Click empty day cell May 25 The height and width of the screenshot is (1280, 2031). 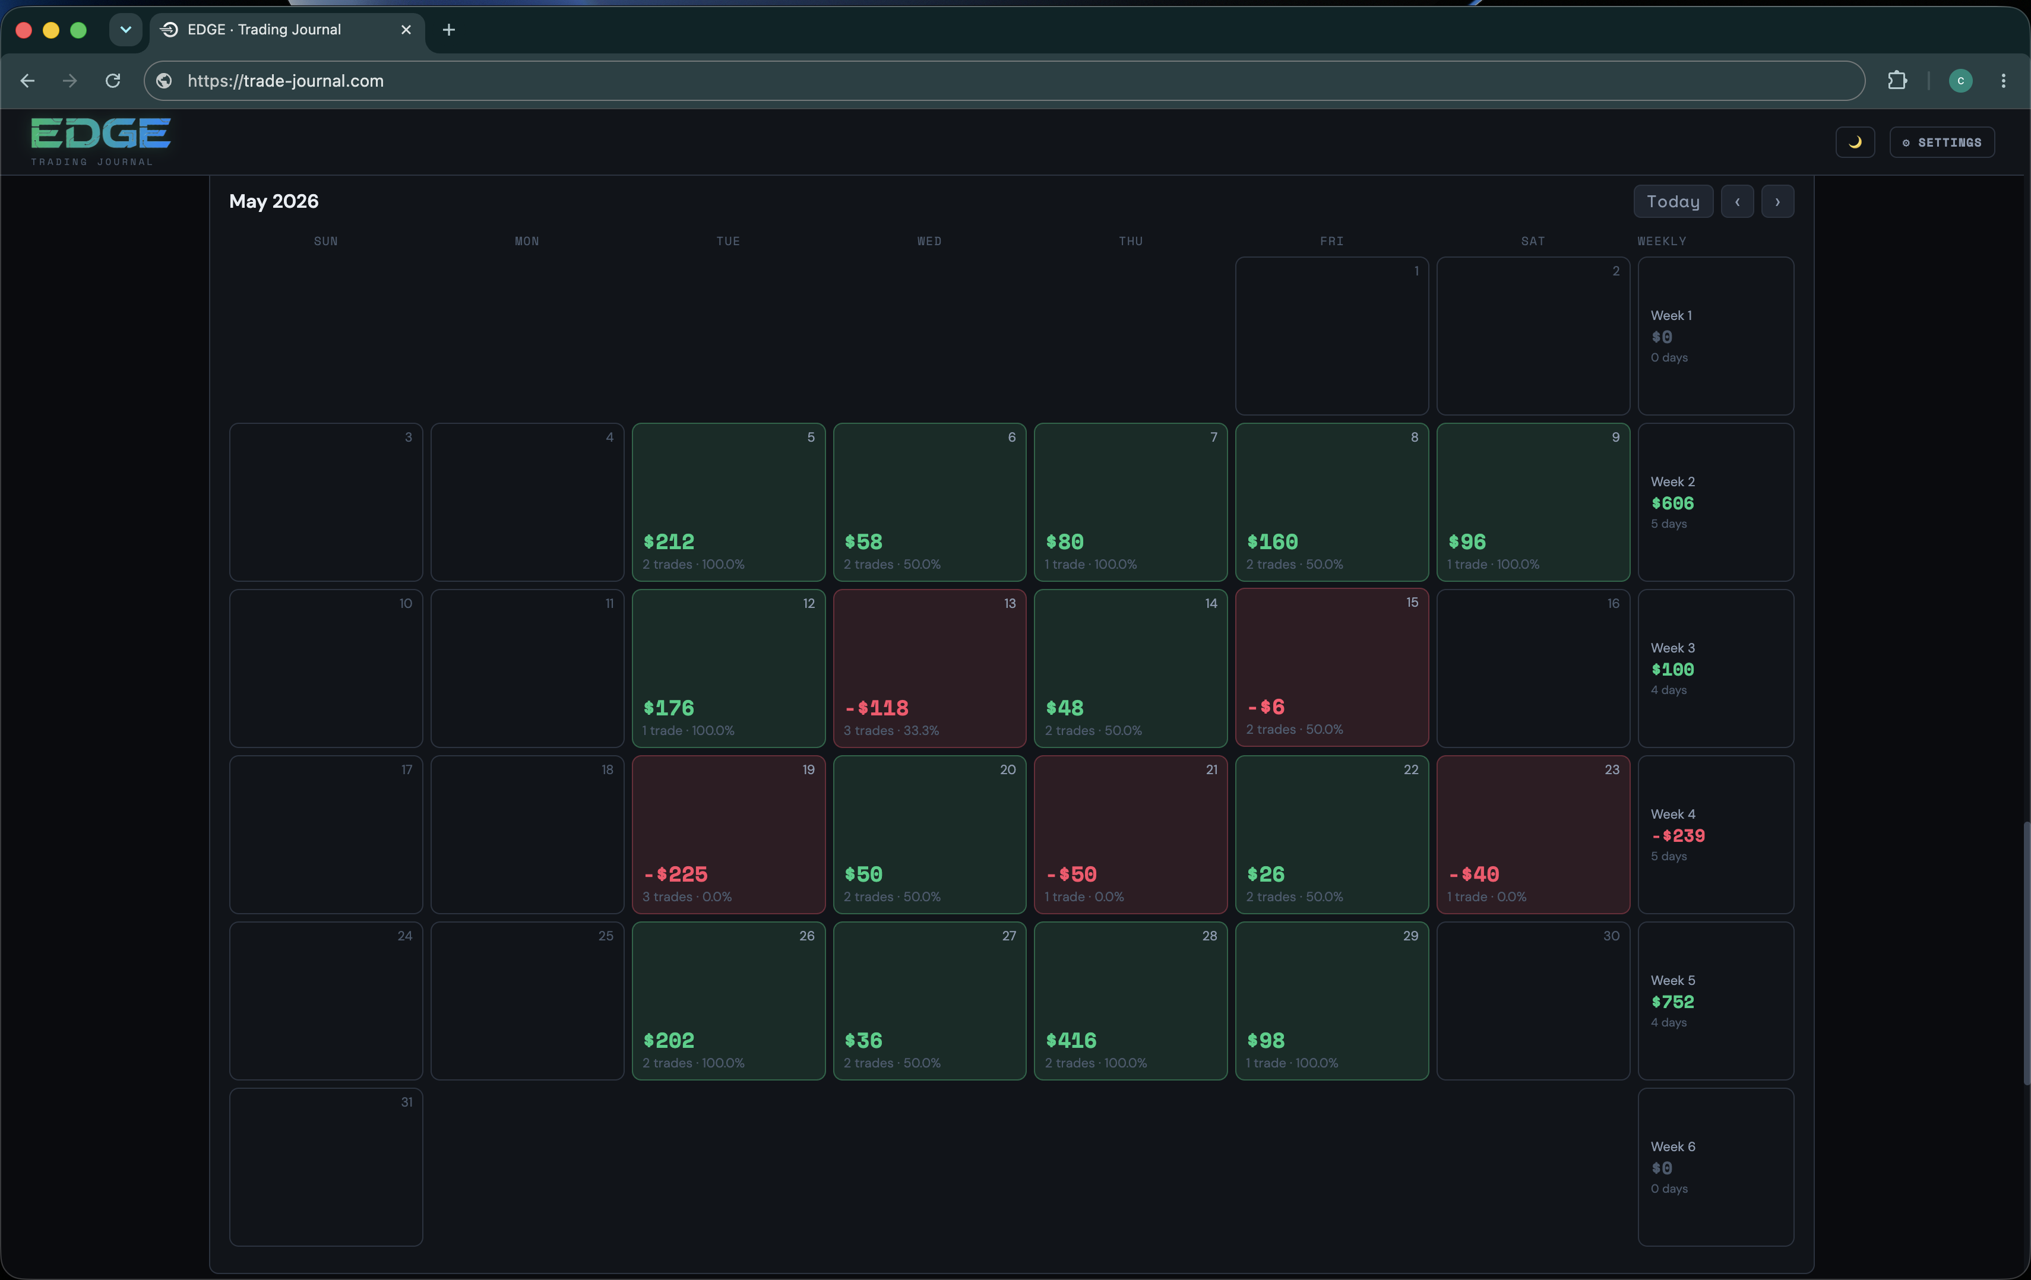(x=527, y=1000)
